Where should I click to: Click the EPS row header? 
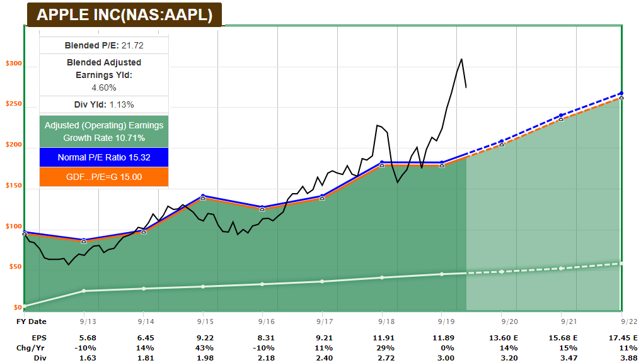tap(39, 338)
